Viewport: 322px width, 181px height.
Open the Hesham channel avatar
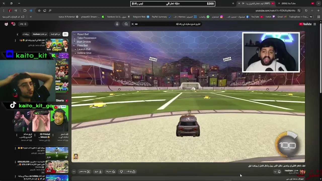[x=303, y=172]
